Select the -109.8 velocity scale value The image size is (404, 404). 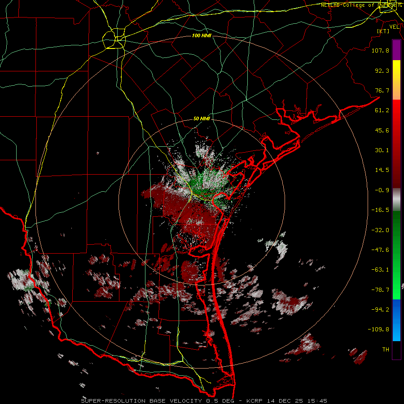378,329
